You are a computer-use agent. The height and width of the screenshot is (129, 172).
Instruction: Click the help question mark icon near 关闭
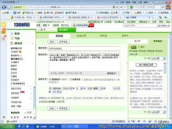tap(63, 102)
